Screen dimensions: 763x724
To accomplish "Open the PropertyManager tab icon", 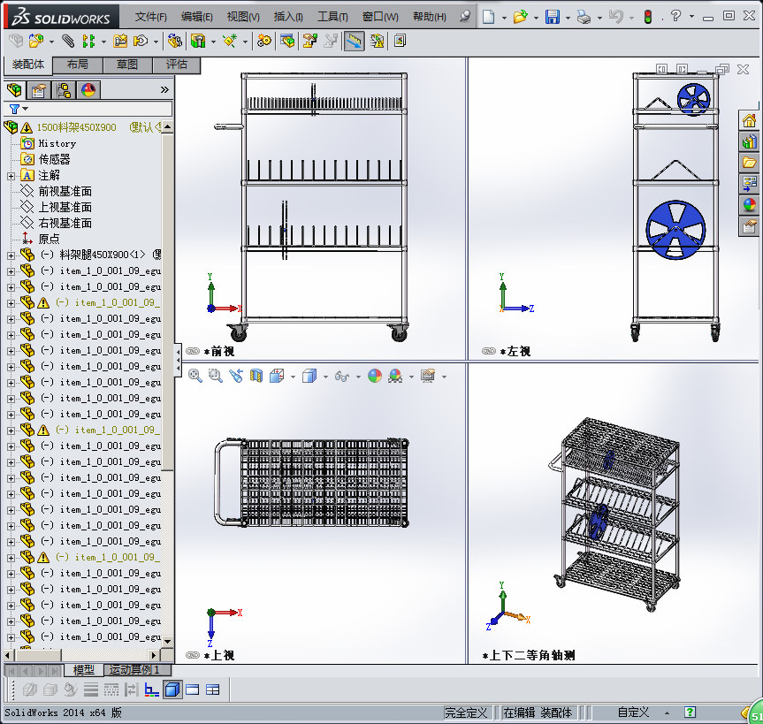I will click(x=38, y=90).
